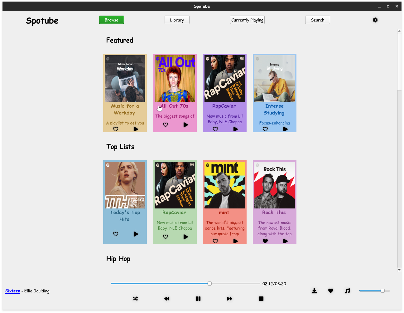Play the Intense Studying playlist
The width and height of the screenshot is (404, 313).
click(x=285, y=129)
